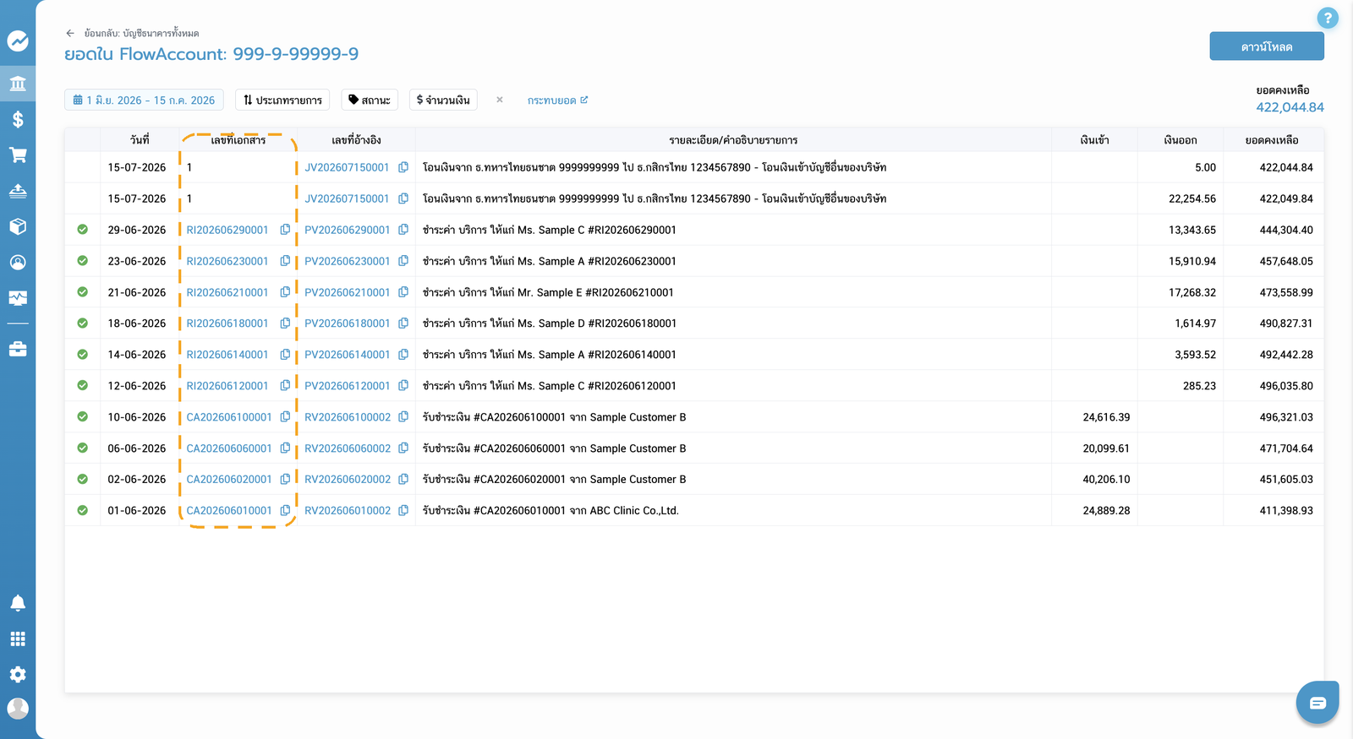The height and width of the screenshot is (739, 1353).
Task: Open the briefcase sidebar icon
Action: pyautogui.click(x=18, y=349)
